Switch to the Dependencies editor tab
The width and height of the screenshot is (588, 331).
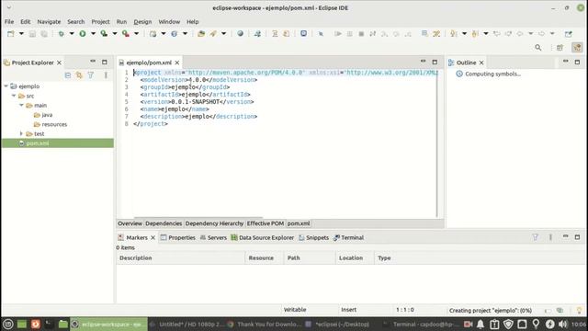click(x=164, y=223)
